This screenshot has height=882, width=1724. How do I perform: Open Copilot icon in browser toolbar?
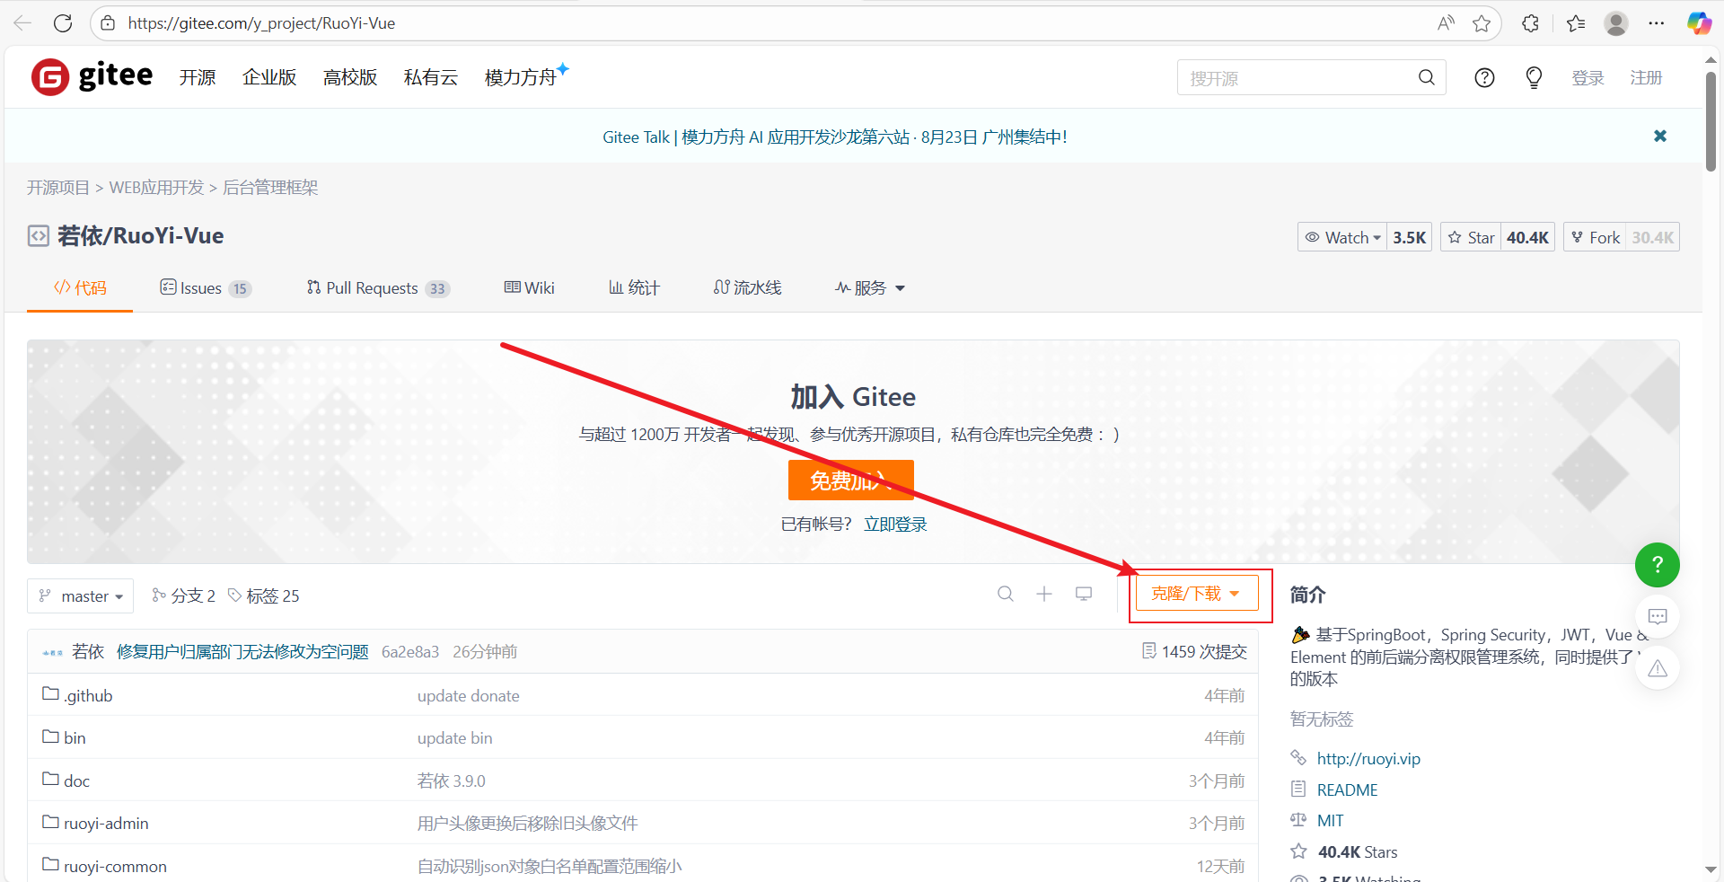click(1699, 23)
